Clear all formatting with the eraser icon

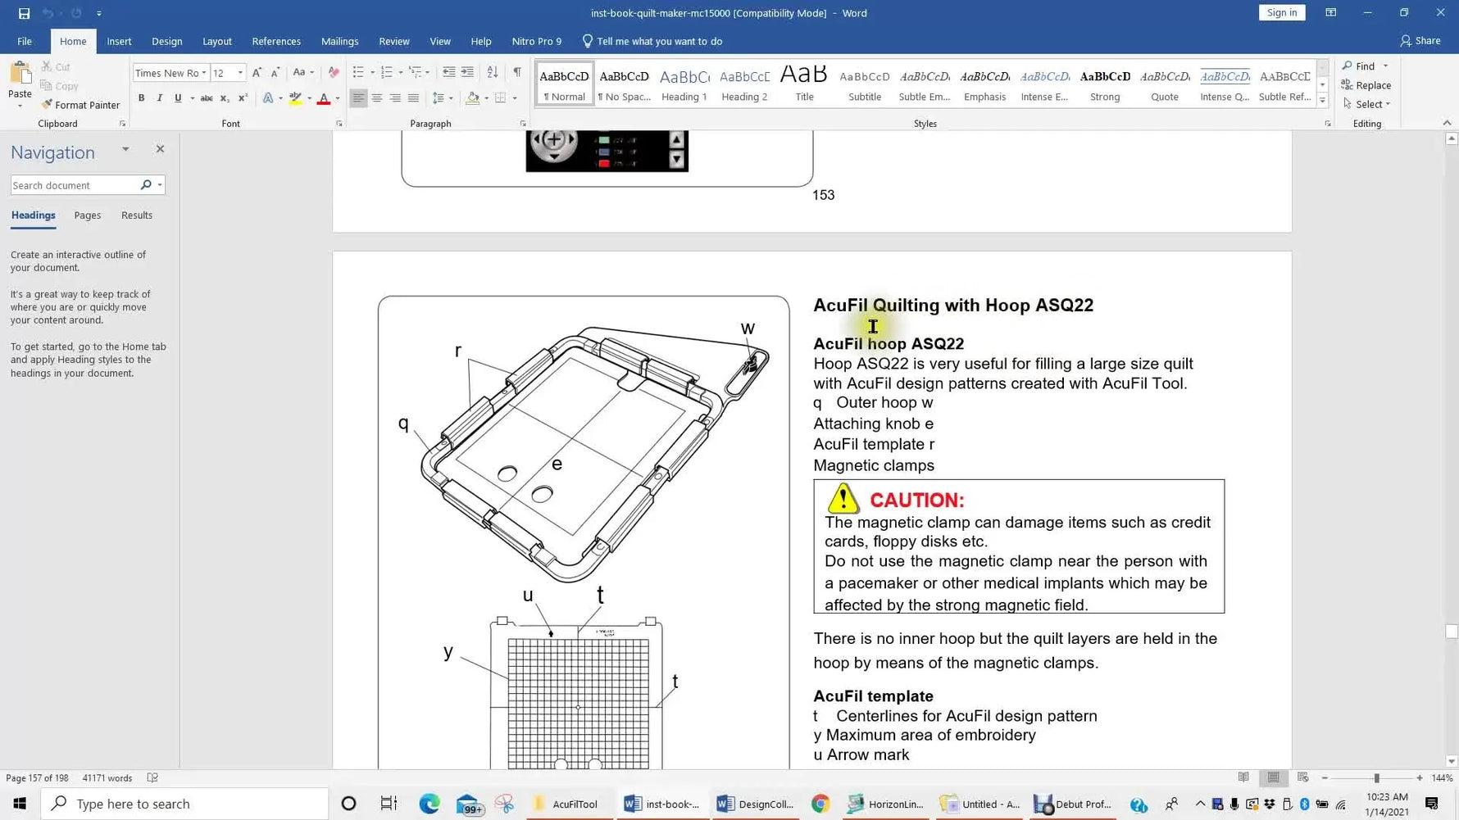point(333,73)
